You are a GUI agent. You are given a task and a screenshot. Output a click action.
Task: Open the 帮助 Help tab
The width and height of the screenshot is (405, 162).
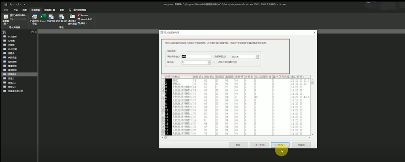point(62,10)
